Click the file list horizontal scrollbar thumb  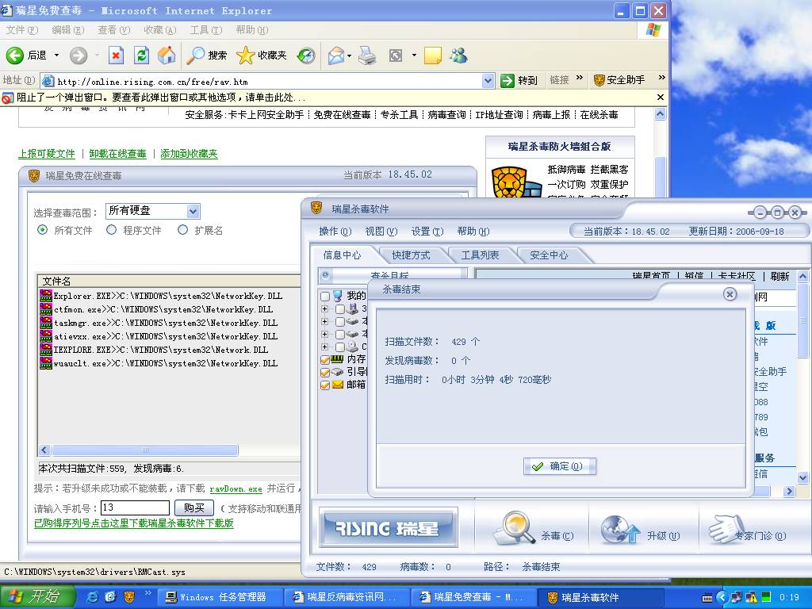[x=145, y=450]
